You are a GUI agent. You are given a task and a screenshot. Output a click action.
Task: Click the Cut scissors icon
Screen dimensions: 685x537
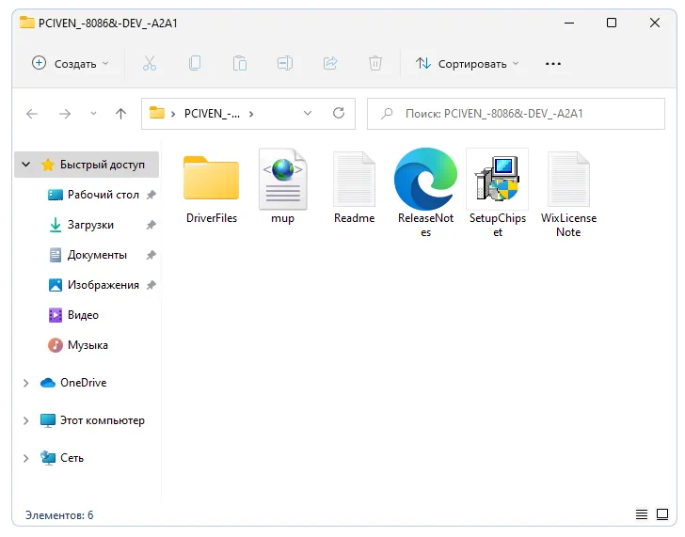[150, 64]
